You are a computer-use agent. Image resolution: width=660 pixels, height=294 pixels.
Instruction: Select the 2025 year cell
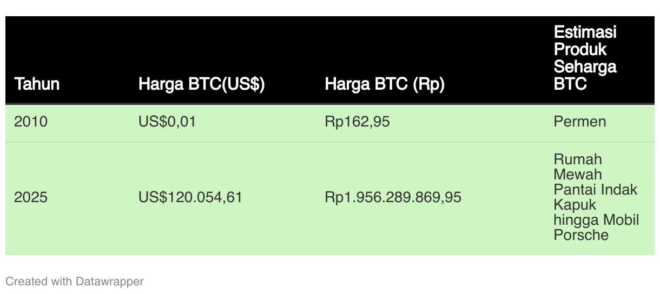31,197
